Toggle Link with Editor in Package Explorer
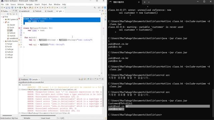The width and height of the screenshot is (214, 120). coord(11,14)
